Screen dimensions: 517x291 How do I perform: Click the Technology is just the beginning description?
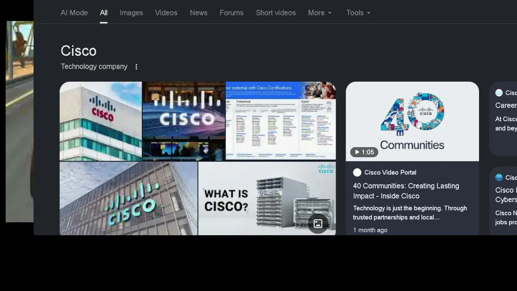[410, 213]
